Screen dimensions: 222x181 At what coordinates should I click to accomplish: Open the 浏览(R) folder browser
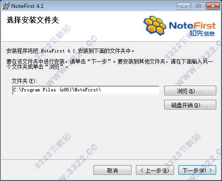point(190,90)
